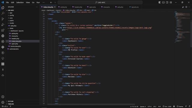Switch to the header.php editor tab
Image resolution: width=192 pixels, height=108 pixels.
[x=78, y=7]
